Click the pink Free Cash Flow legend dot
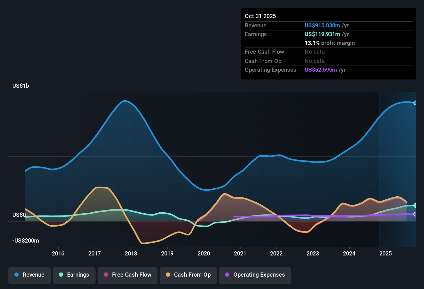This screenshot has height=289, width=424. coord(106,275)
